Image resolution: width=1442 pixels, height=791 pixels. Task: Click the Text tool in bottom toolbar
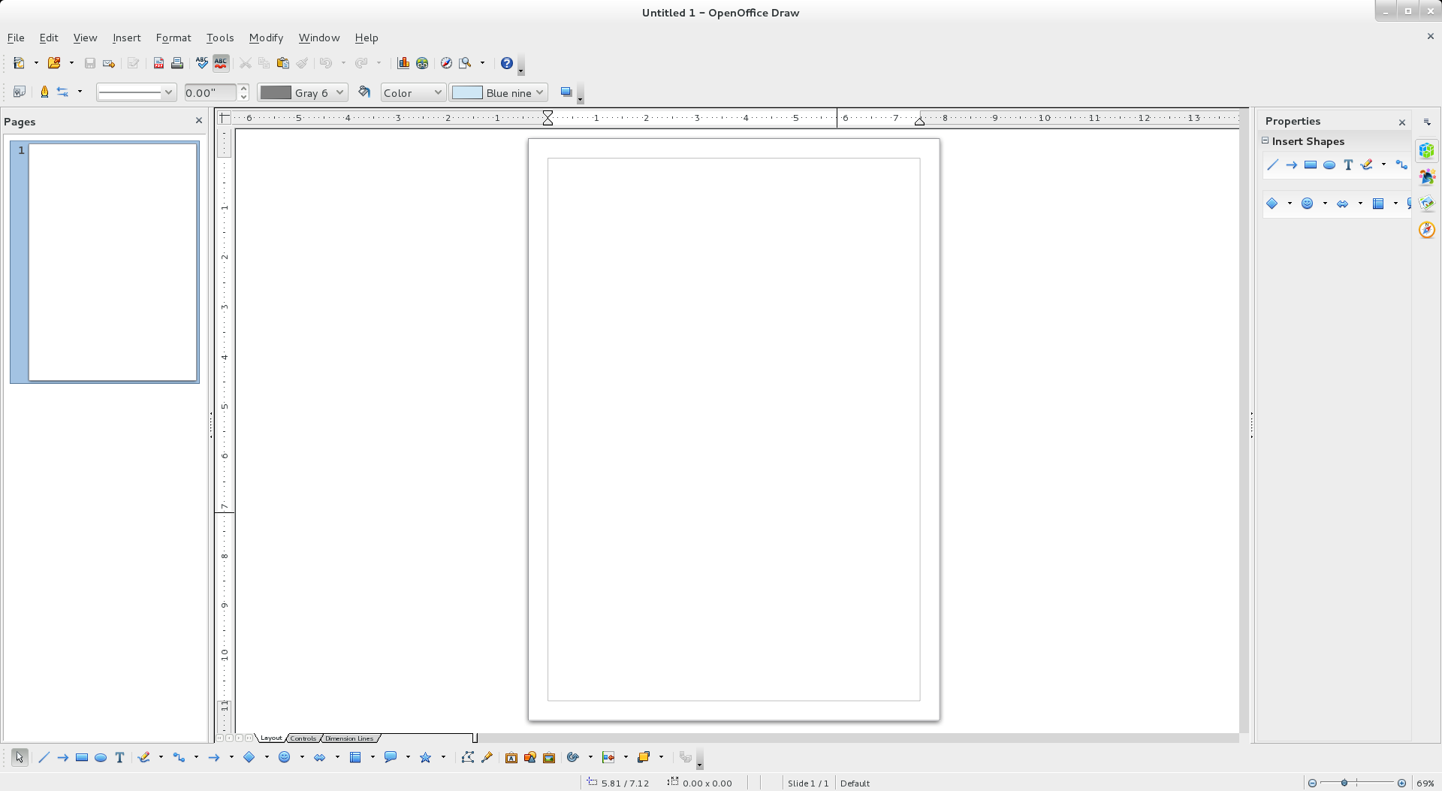coord(119,757)
